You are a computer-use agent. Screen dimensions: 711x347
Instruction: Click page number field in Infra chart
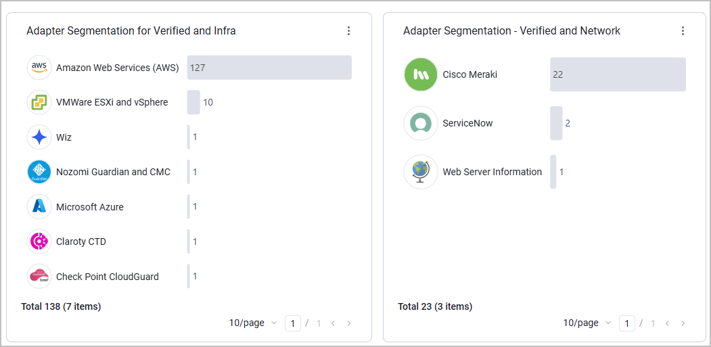[293, 323]
